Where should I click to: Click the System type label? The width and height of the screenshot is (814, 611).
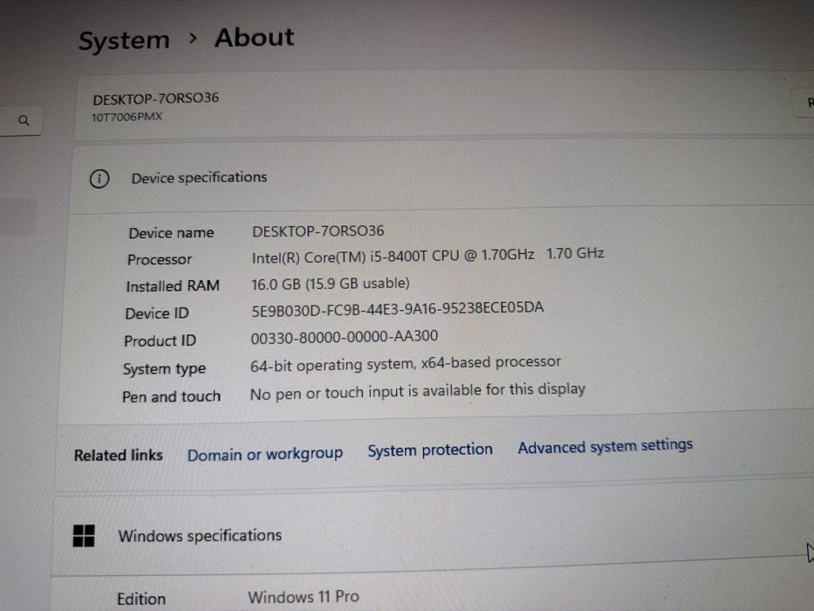point(164,369)
